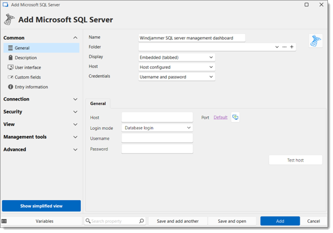
Task: Click the Entry information info icon
Action: pyautogui.click(x=11, y=87)
